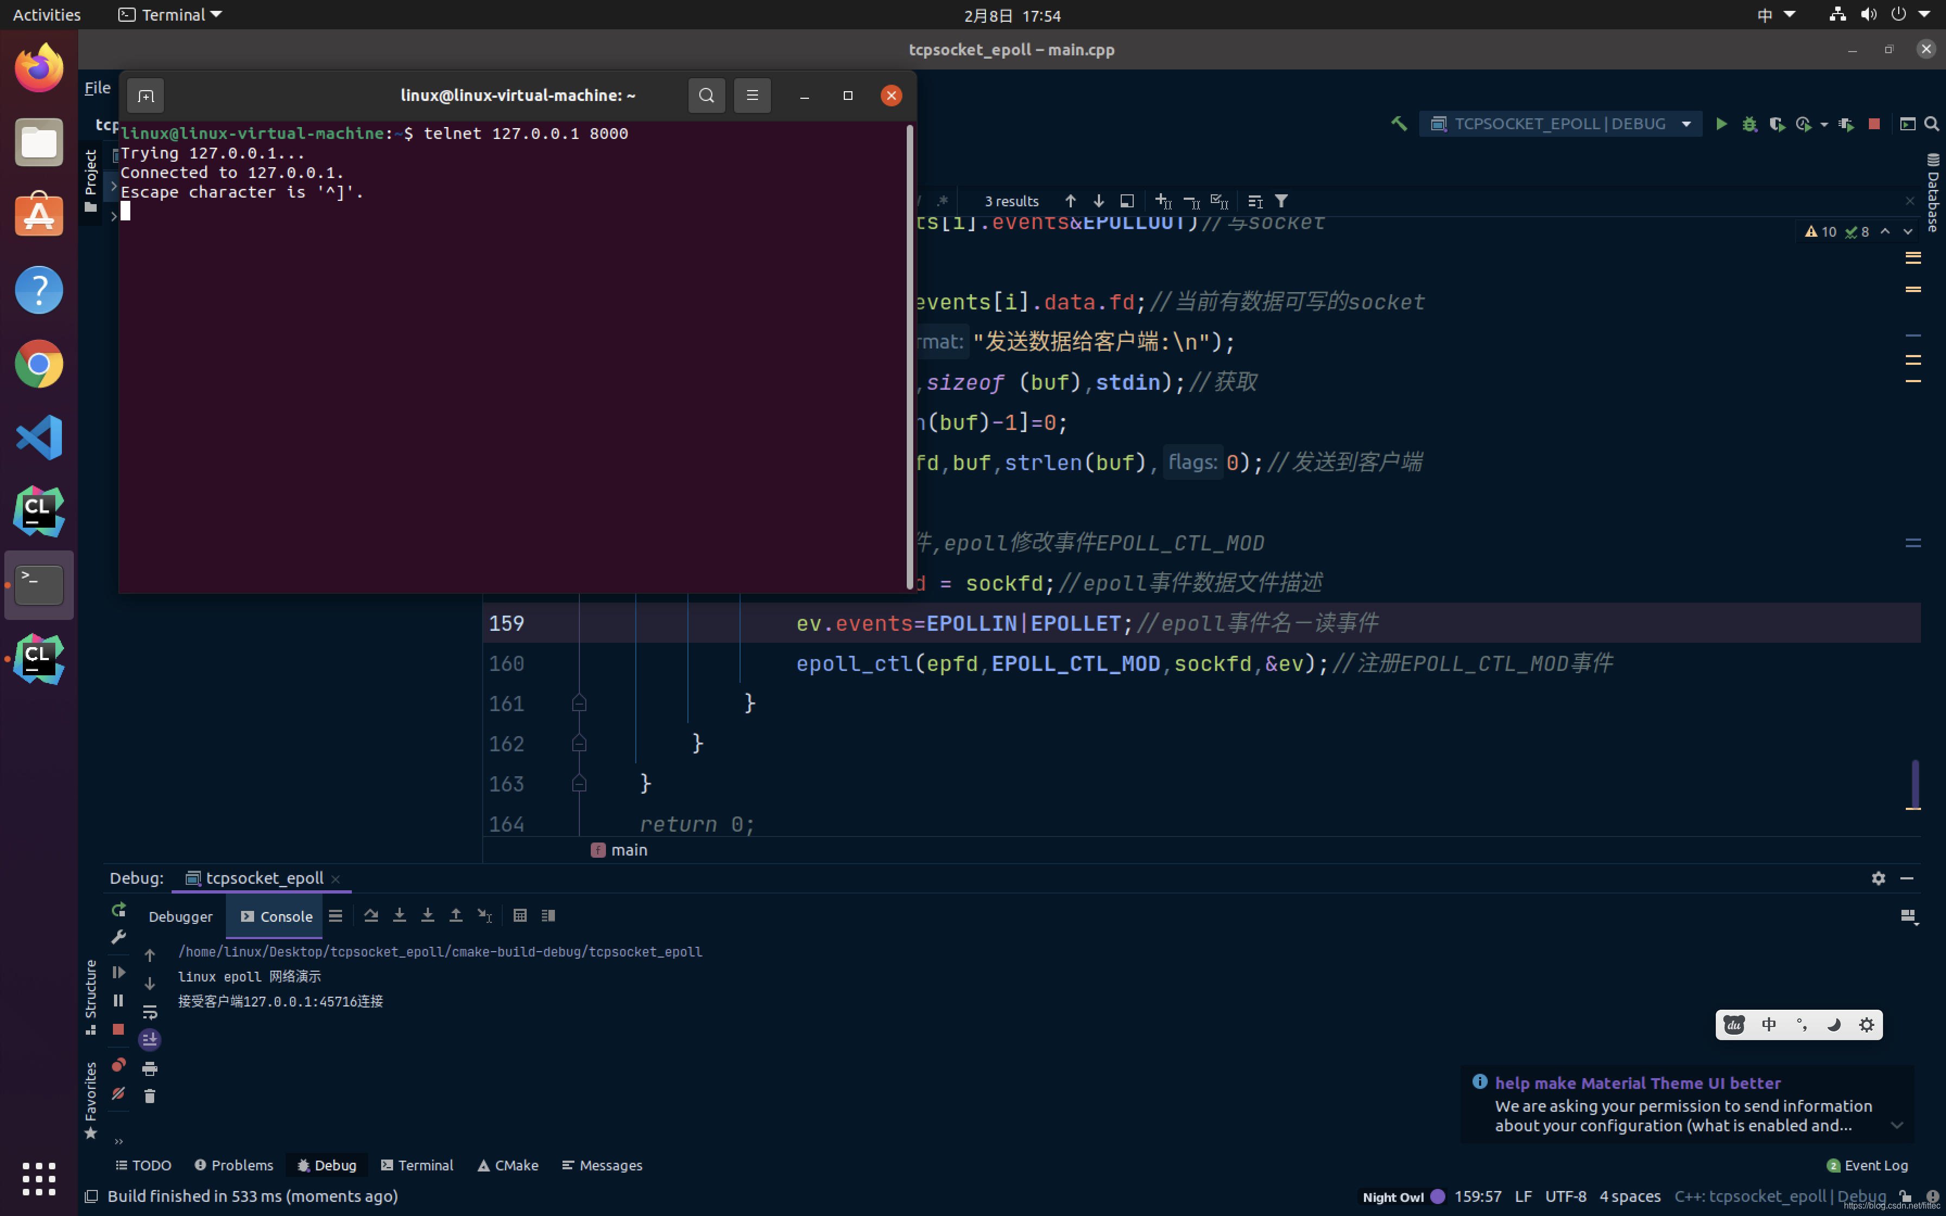Click the main function breadcrumb

pos(619,850)
